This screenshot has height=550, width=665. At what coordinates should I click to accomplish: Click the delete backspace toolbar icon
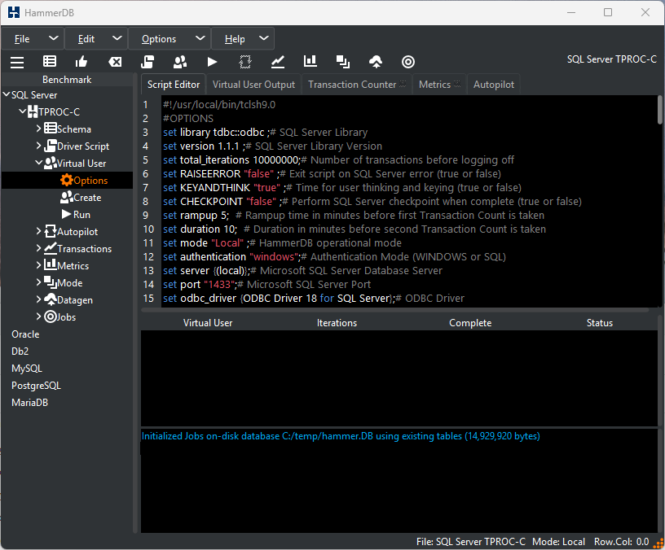click(x=115, y=62)
